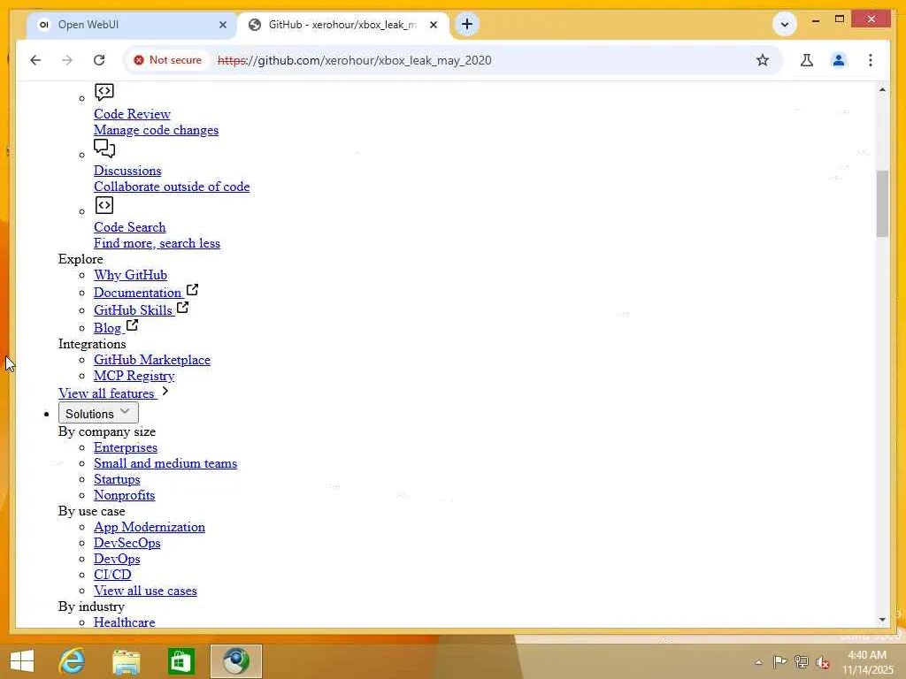Open the DevSecOps link
This screenshot has width=906, height=679.
pyautogui.click(x=127, y=543)
